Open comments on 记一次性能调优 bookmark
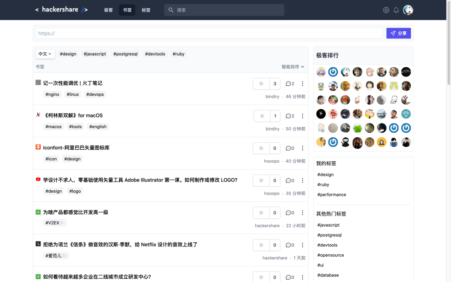Viewport: 451px width, 282px height. [x=290, y=84]
